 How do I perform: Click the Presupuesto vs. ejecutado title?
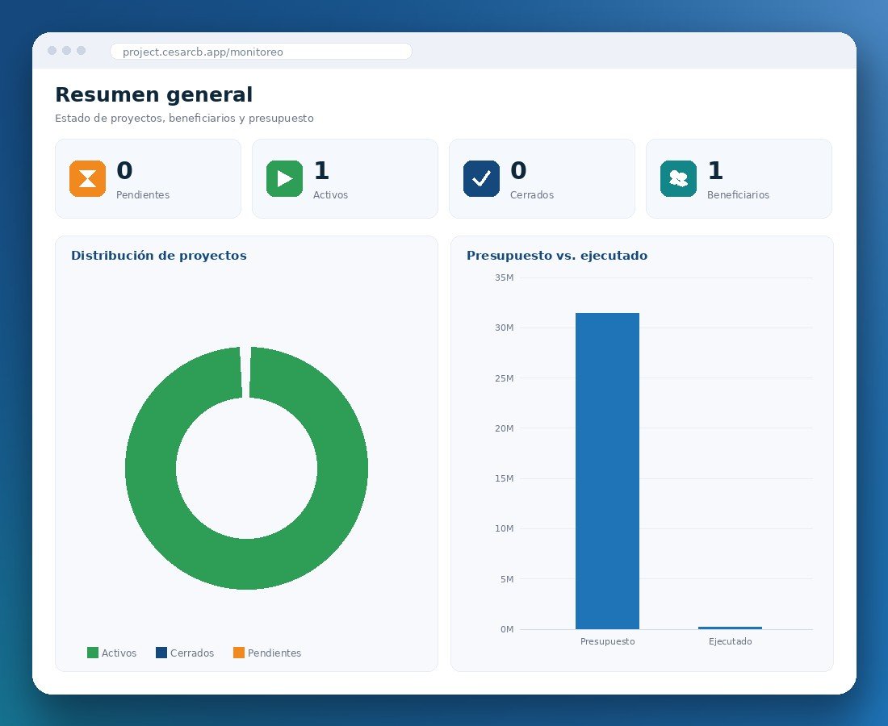[x=557, y=255]
